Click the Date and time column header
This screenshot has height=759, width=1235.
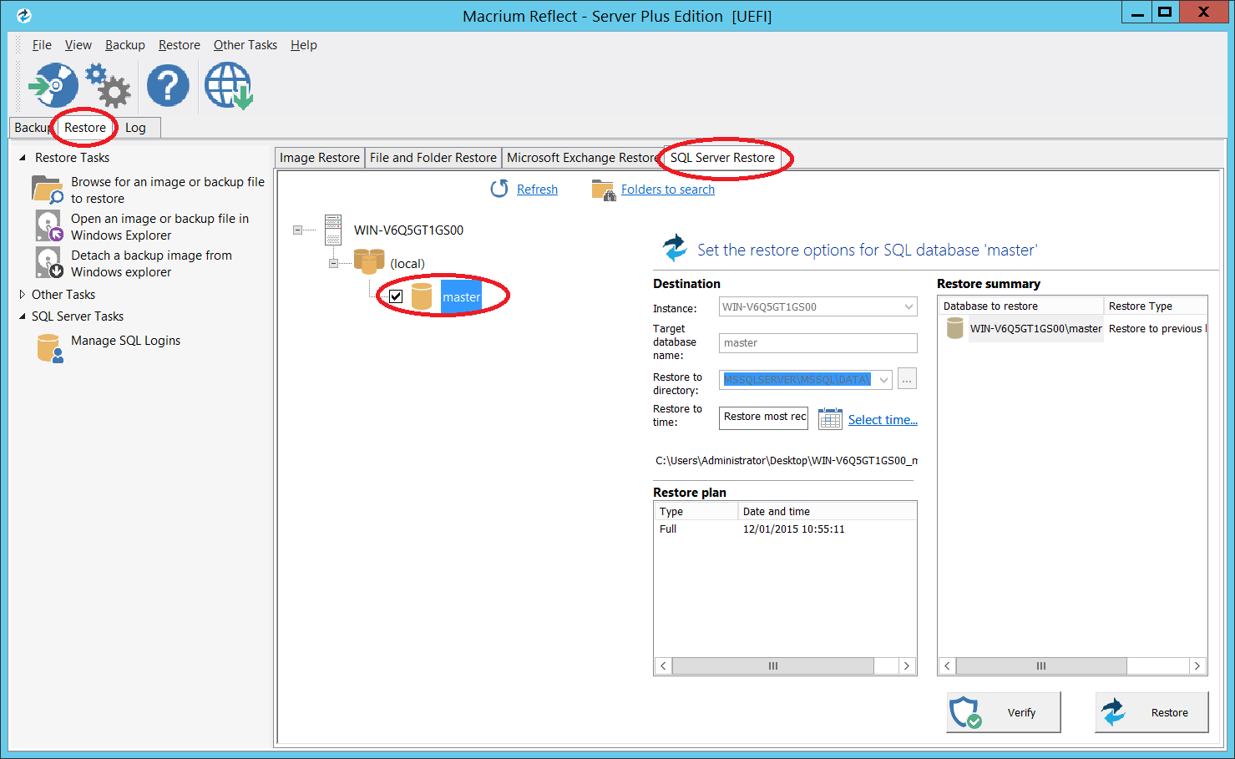(x=827, y=511)
